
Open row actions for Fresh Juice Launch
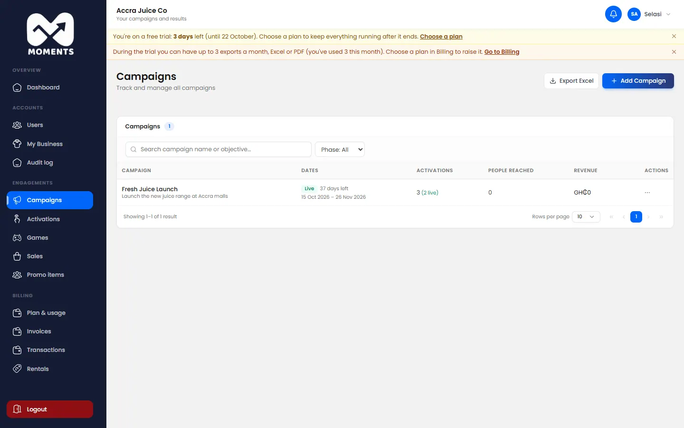(x=647, y=193)
